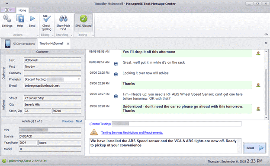Click the empty Company field
Image resolution: width=270 pixels, height=166 pixels.
coord(52,73)
